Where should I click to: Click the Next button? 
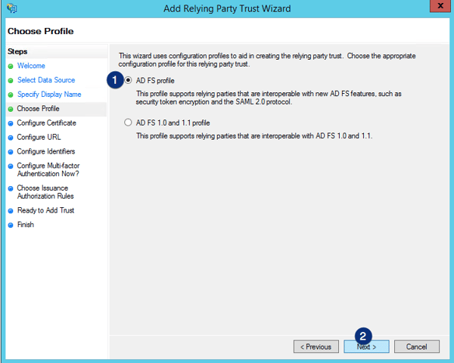click(x=366, y=346)
